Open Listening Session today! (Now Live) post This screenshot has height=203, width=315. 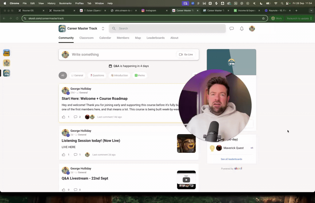(91, 141)
